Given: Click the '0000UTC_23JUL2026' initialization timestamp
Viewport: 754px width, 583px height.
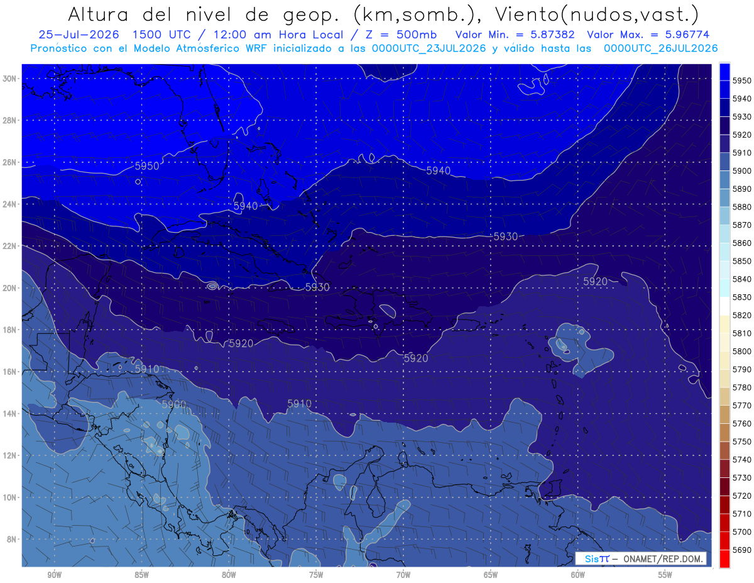Looking at the screenshot, I should [x=429, y=48].
